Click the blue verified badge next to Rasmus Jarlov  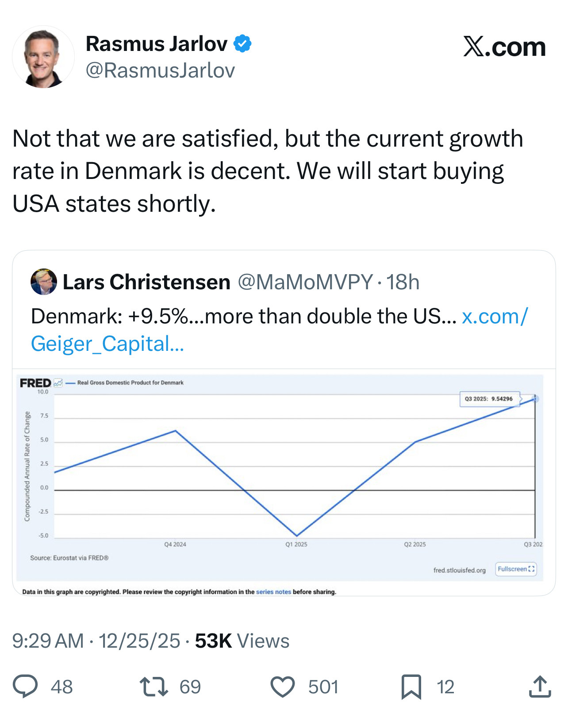242,44
